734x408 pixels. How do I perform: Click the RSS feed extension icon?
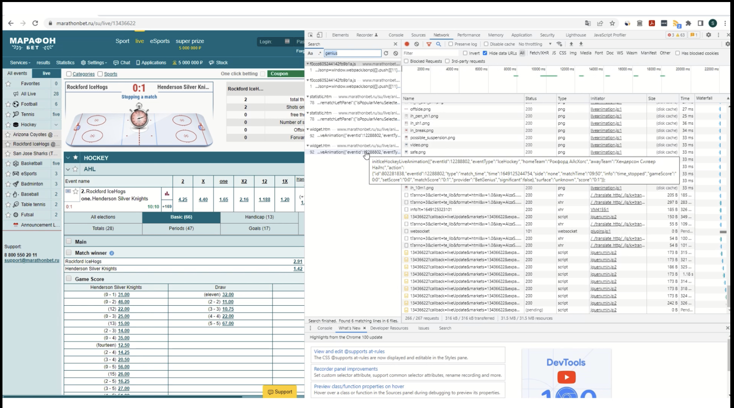677,24
